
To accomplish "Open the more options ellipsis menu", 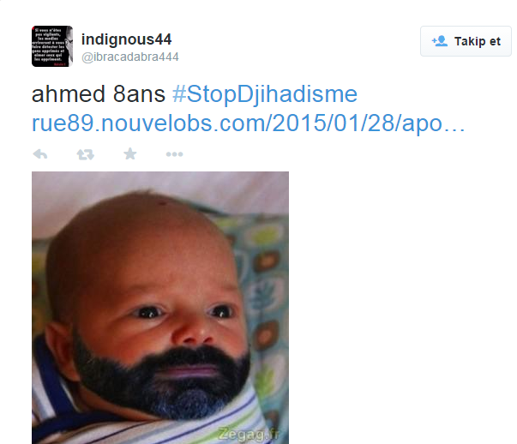I will pyautogui.click(x=174, y=154).
